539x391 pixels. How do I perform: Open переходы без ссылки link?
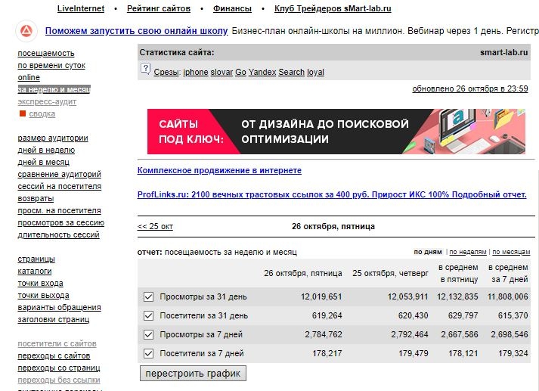59,380
